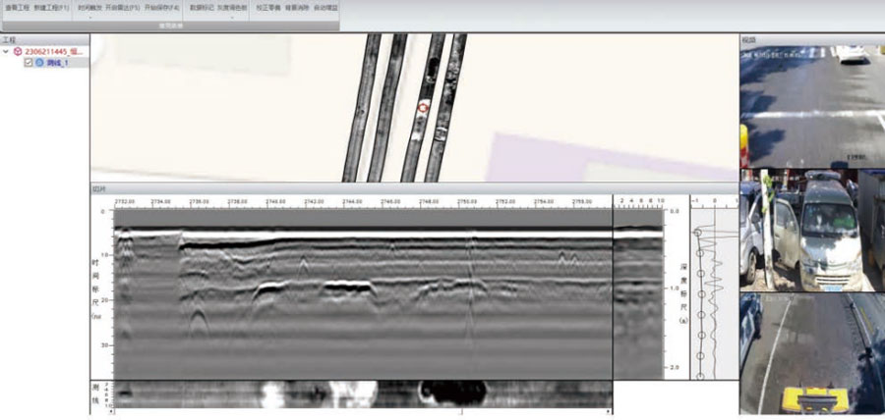Collapse the 2306211445 project tree node
The width and height of the screenshot is (885, 420).
(x=7, y=51)
